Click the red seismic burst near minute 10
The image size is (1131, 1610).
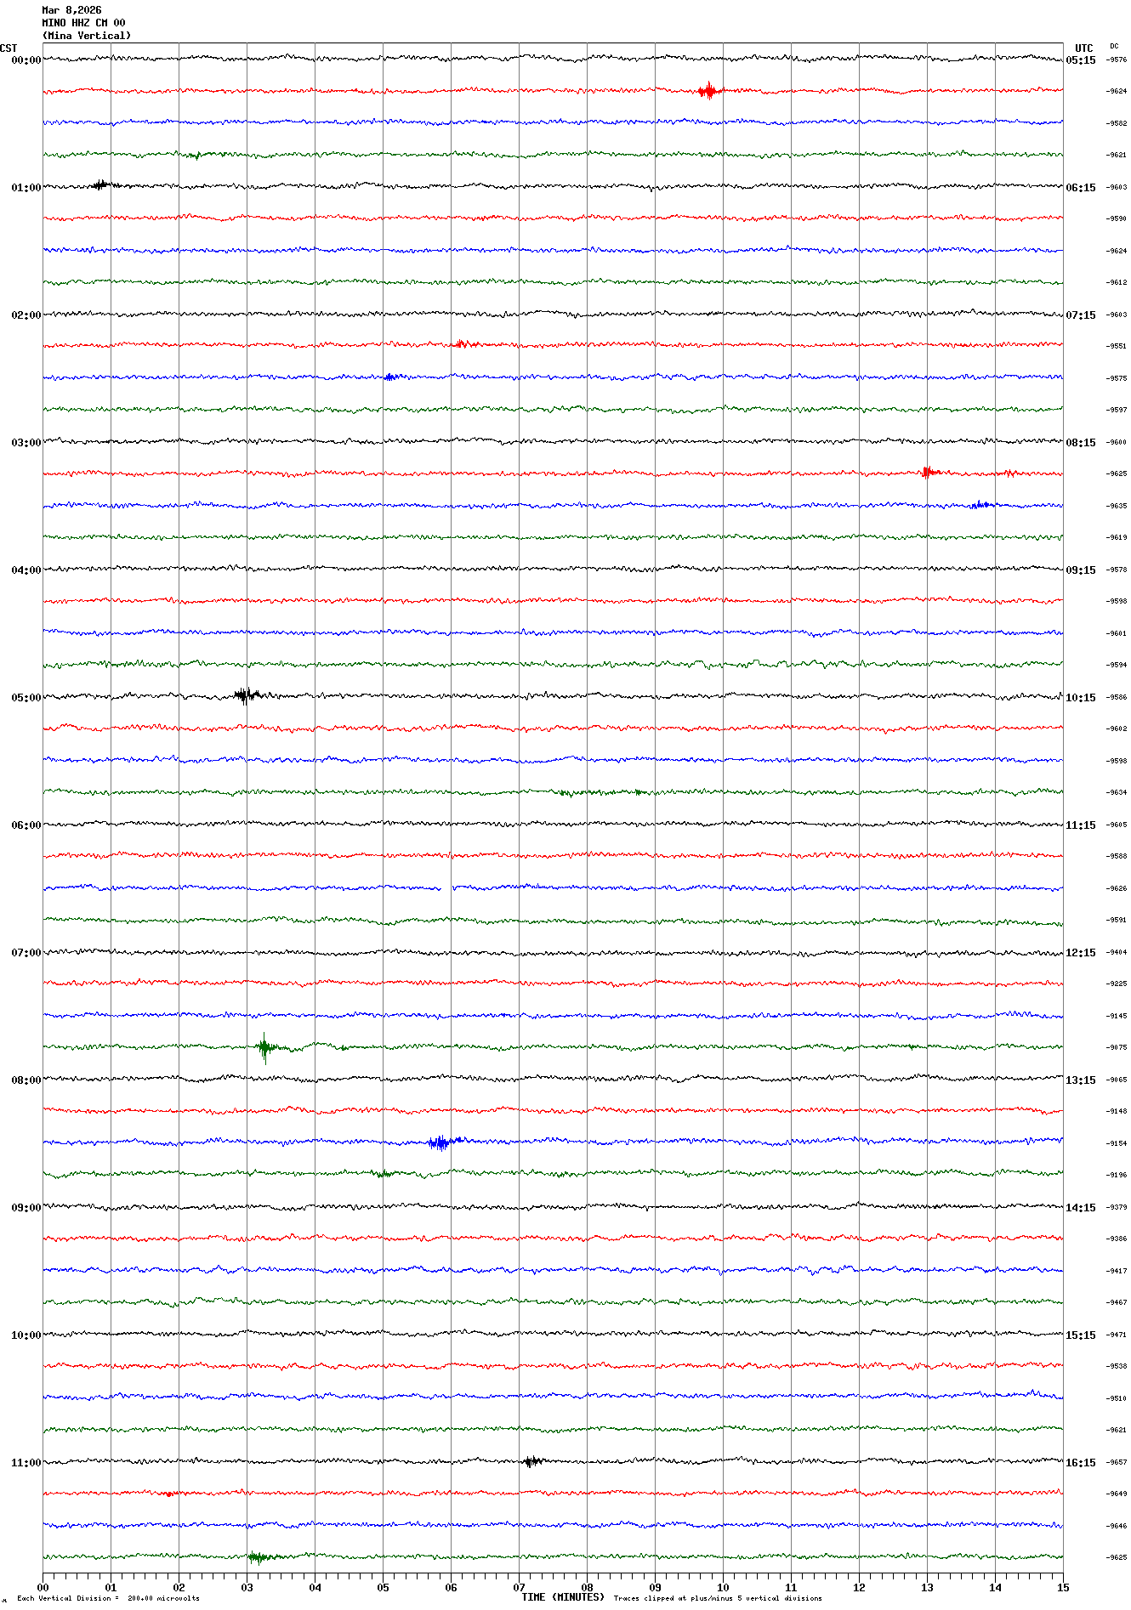click(708, 91)
